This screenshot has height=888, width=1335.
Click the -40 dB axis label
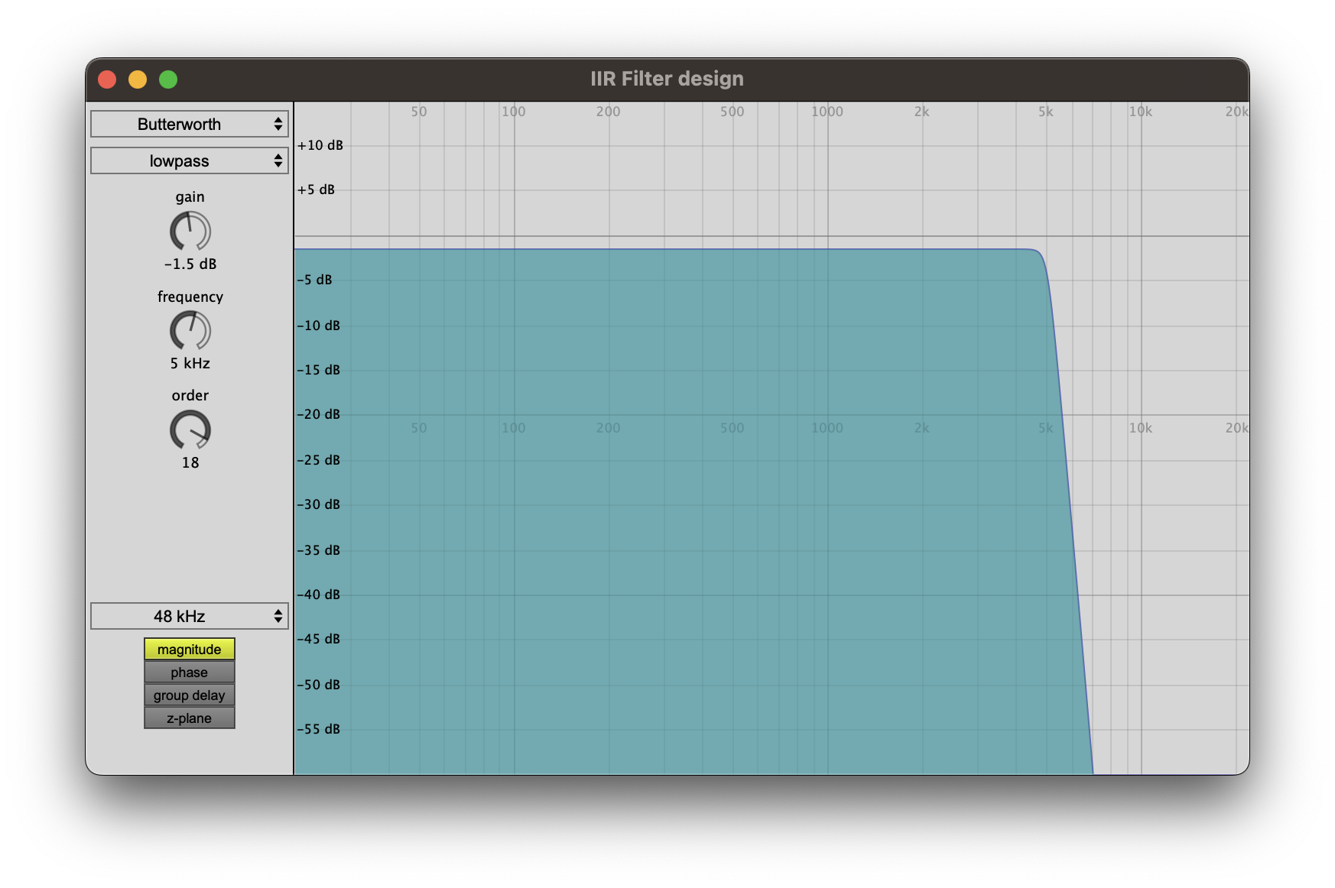pos(319,595)
